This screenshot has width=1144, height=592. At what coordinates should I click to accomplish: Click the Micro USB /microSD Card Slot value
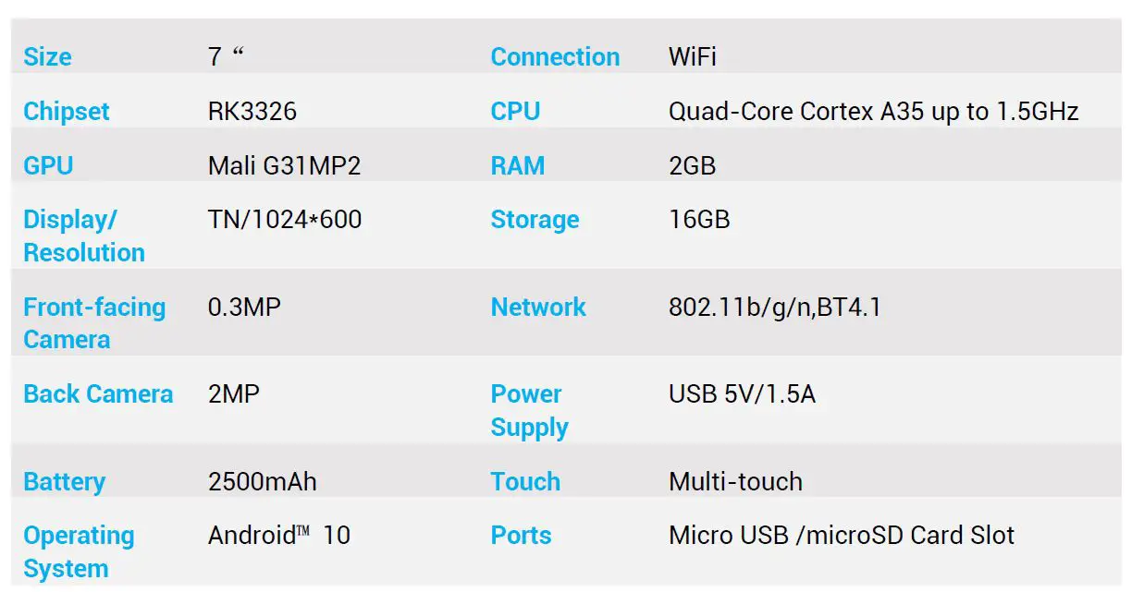coord(841,536)
